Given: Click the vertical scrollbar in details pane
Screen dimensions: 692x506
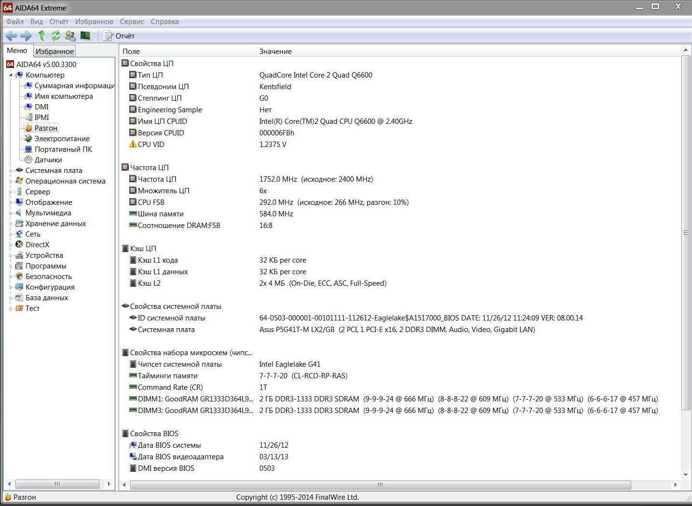Looking at the screenshot, I should pos(686,232).
